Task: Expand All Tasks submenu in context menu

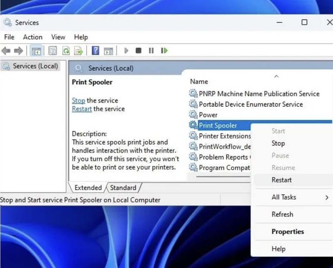Action: tap(293, 197)
